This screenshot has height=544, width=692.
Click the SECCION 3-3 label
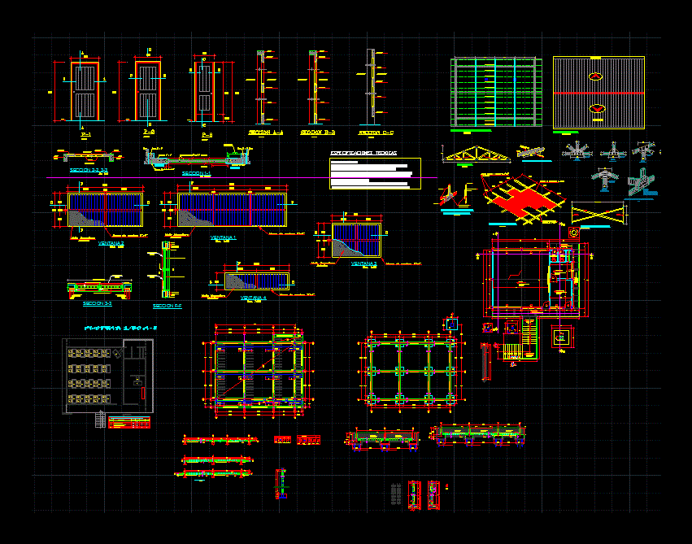click(98, 303)
